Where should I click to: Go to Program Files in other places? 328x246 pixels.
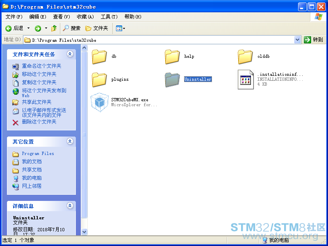(38, 153)
